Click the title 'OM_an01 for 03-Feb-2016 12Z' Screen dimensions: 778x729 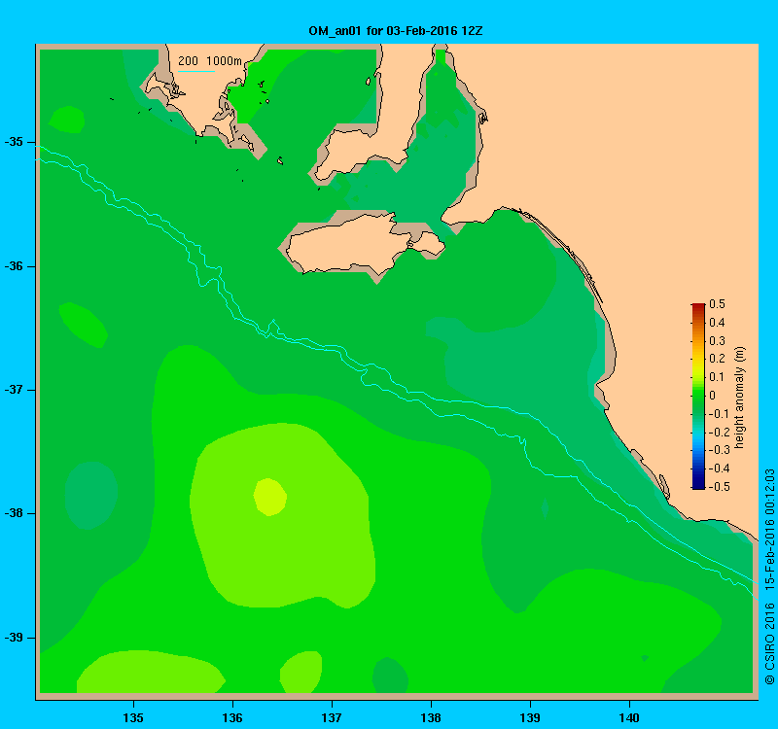pos(396,31)
